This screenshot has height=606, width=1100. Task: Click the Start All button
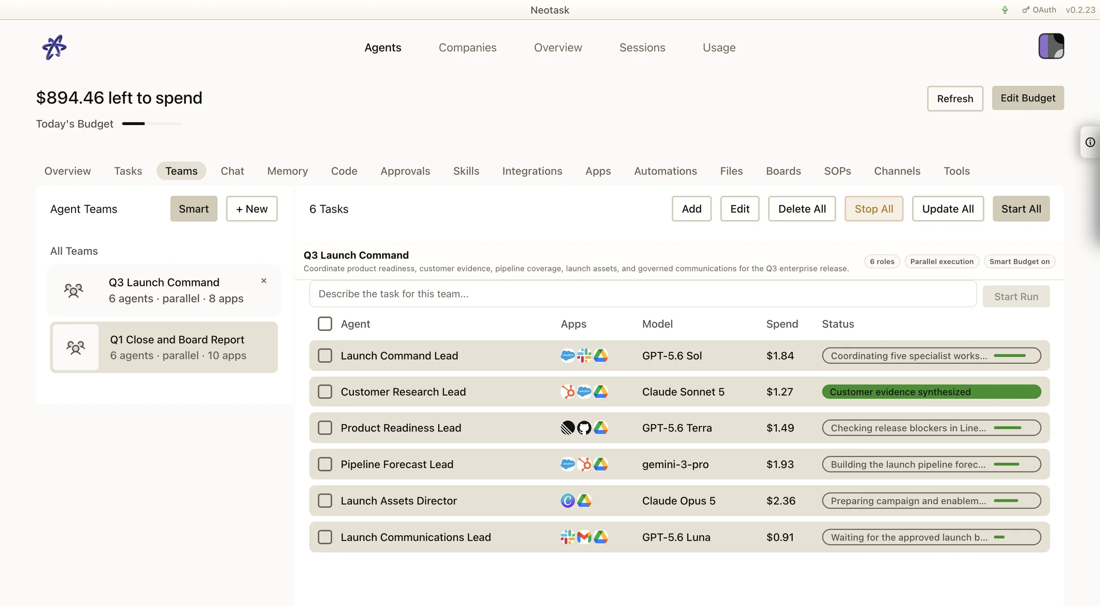(1021, 209)
